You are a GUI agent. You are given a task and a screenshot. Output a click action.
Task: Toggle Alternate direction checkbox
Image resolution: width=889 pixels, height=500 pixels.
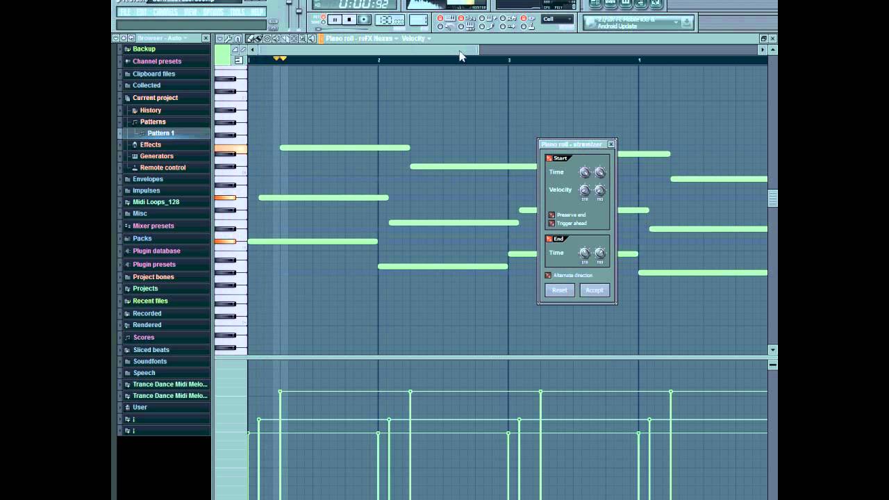pyautogui.click(x=548, y=275)
